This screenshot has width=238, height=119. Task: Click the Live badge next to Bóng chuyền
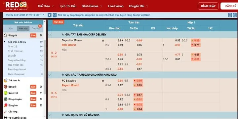(x=33, y=99)
